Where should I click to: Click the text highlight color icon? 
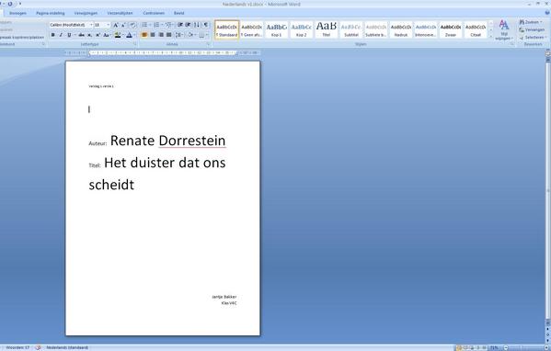tap(118, 35)
